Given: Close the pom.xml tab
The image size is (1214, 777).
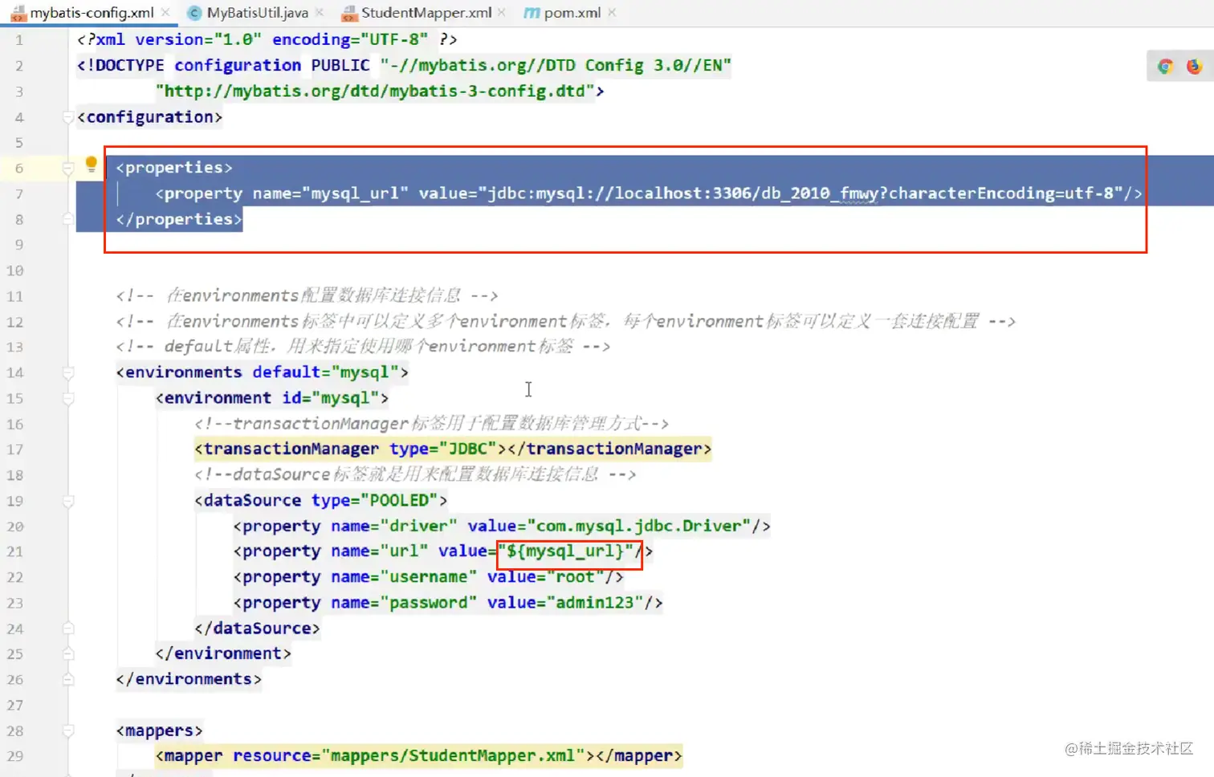Looking at the screenshot, I should (612, 13).
